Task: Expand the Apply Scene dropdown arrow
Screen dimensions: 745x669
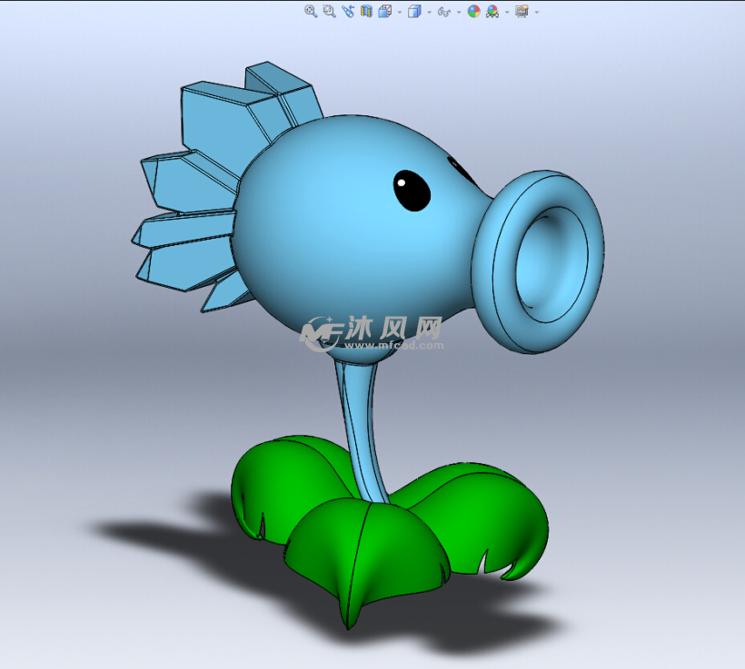Action: pos(507,13)
